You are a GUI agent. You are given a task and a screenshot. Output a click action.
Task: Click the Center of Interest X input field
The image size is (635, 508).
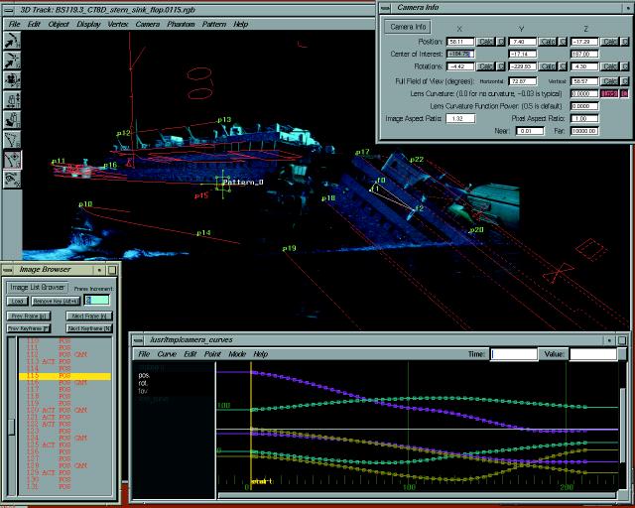click(x=459, y=55)
